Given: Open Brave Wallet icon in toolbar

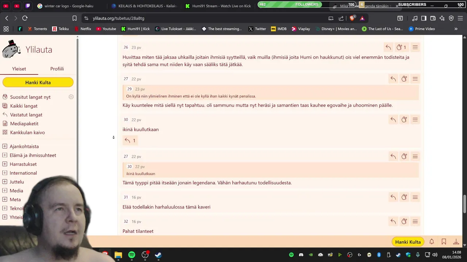Looking at the screenshot, I should pos(433,18).
